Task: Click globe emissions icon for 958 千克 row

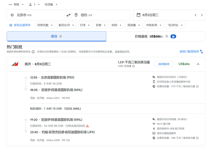Action: (x=154, y=138)
